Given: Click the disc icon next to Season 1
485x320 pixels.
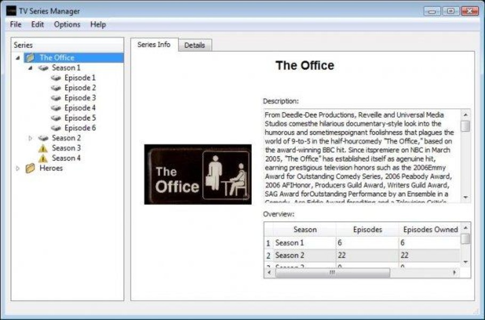Looking at the screenshot, I should 43,68.
